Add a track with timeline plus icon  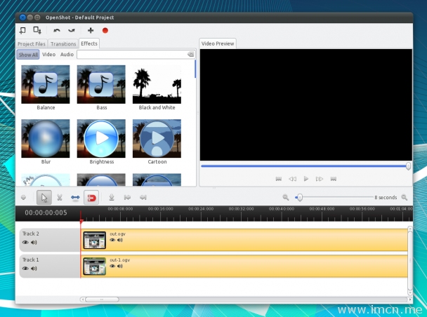[x=24, y=197]
